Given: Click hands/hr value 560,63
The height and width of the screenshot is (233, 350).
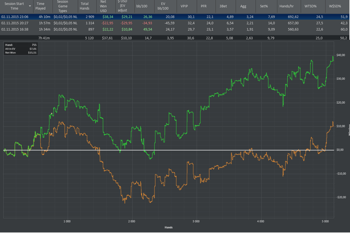Looking at the screenshot, I should pyautogui.click(x=293, y=29).
